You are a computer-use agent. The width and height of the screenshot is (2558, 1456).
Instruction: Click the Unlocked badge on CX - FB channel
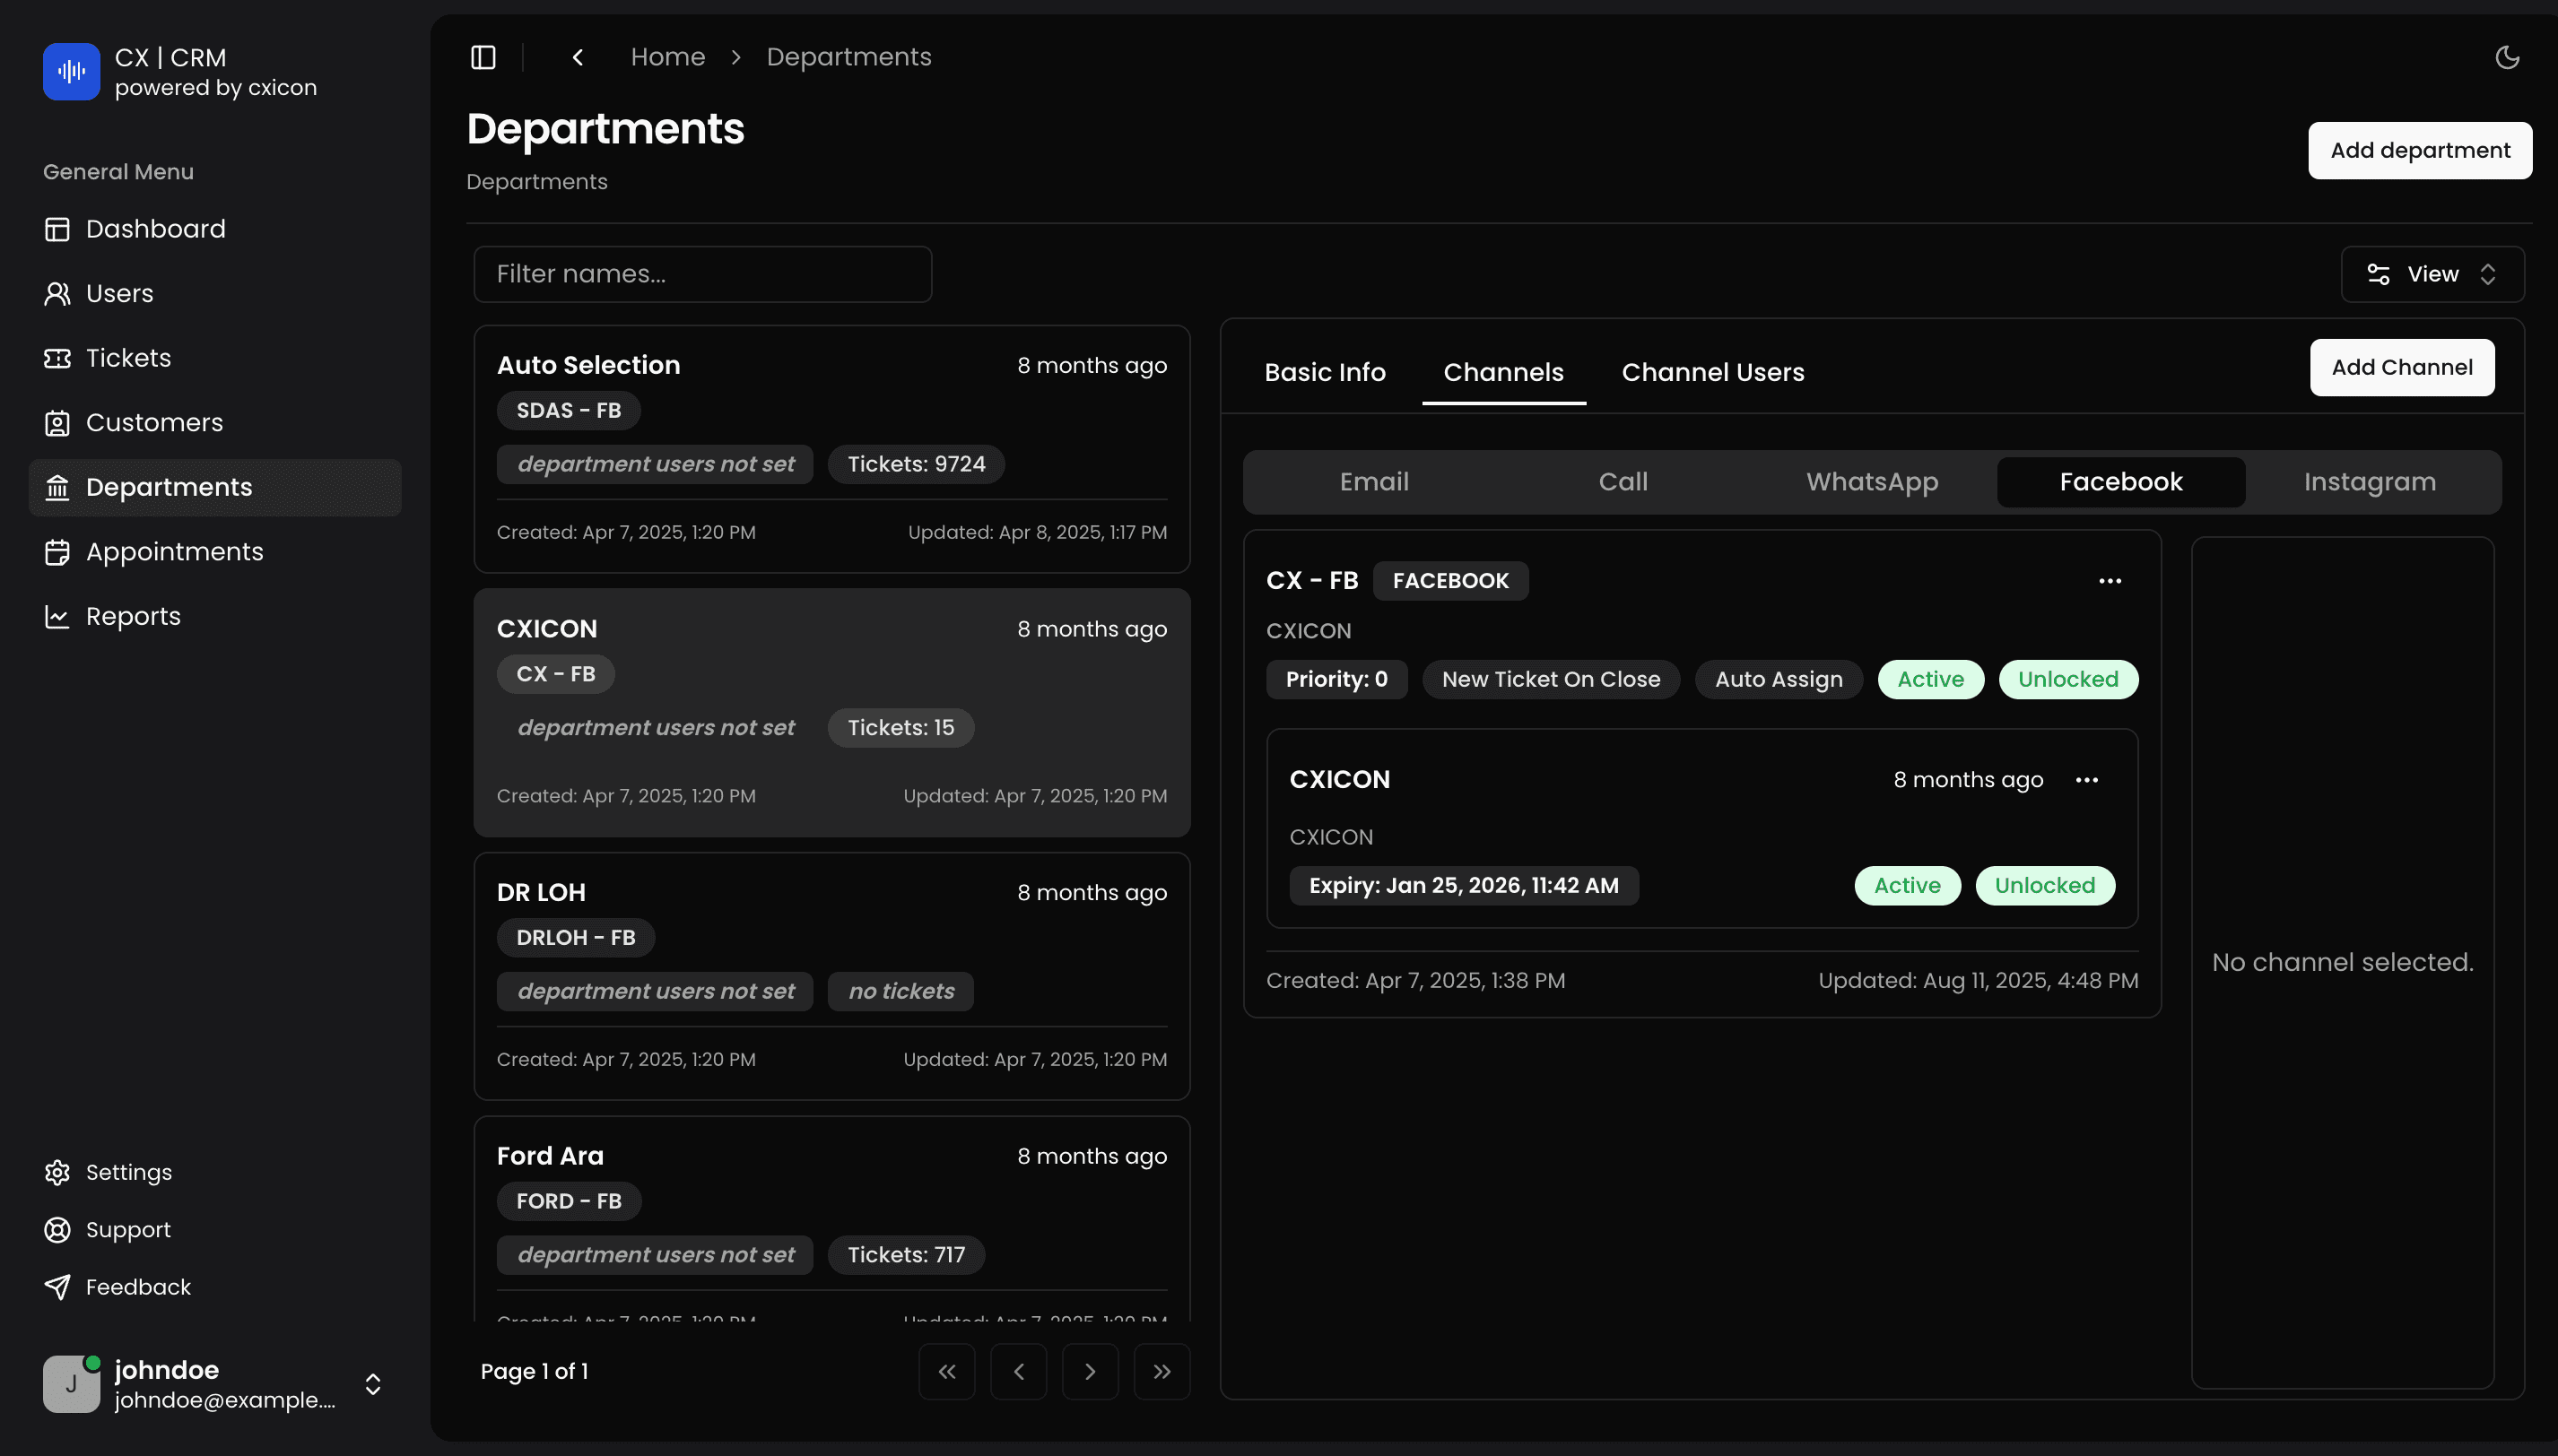2067,680
